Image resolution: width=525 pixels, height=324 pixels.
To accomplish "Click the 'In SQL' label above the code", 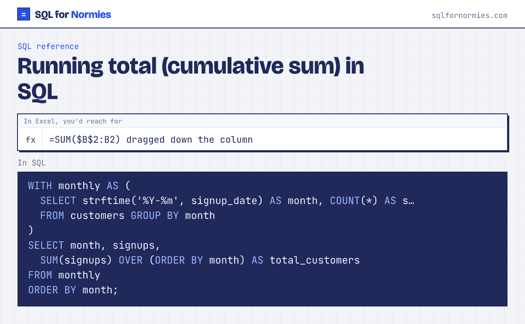I will pyautogui.click(x=31, y=163).
